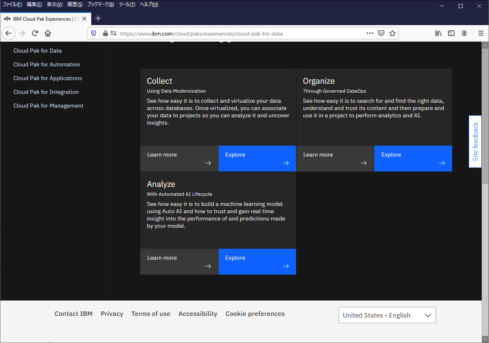Toggle the sidebar view icon
The height and width of the screenshot is (343, 489).
[x=451, y=34]
